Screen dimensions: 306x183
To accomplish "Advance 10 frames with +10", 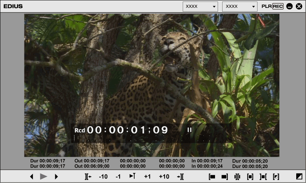I will pos(164,177).
